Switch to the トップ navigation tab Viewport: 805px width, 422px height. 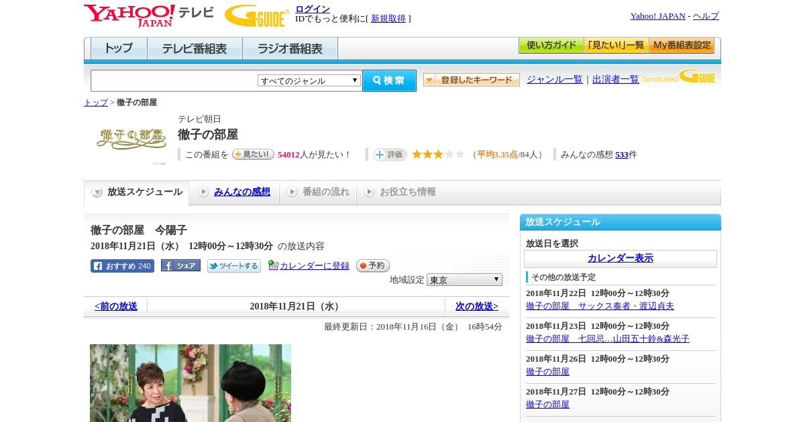coord(119,48)
